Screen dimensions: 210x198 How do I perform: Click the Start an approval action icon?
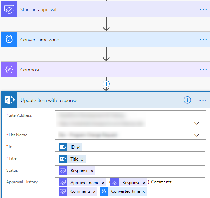coord(9,9)
